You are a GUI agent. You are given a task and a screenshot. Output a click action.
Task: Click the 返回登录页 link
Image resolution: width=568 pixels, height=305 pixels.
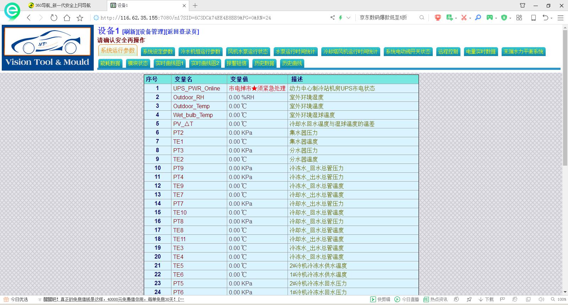point(182,32)
